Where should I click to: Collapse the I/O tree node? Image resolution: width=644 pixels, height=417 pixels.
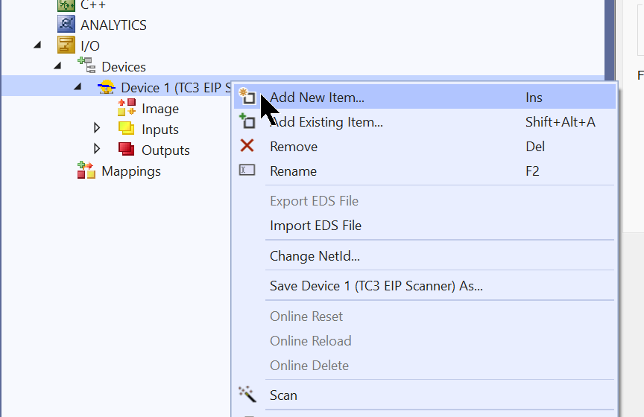[37, 45]
